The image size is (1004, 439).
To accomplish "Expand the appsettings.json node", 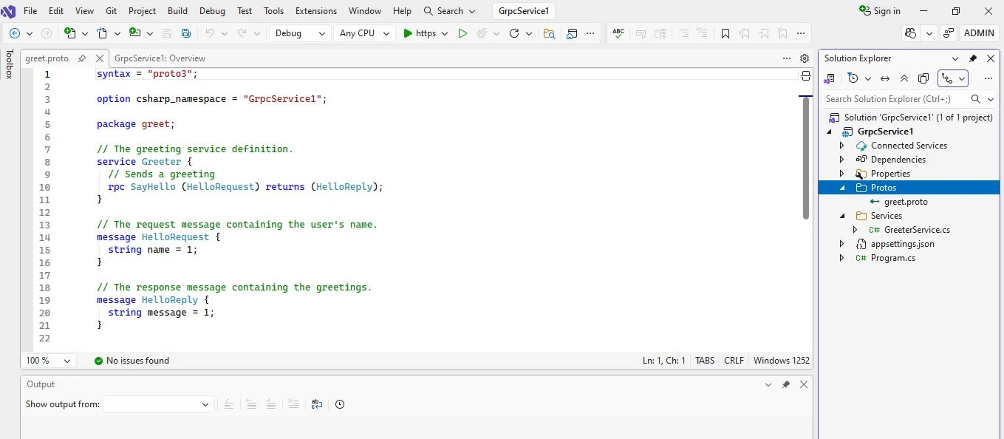I will point(842,244).
